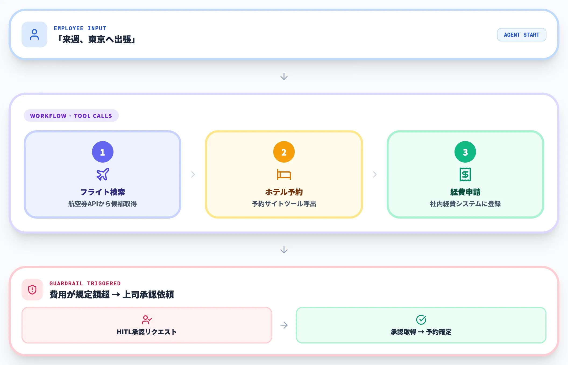Click the WORKFLOW · TOOL CALLS pill
568x365 pixels.
[71, 116]
